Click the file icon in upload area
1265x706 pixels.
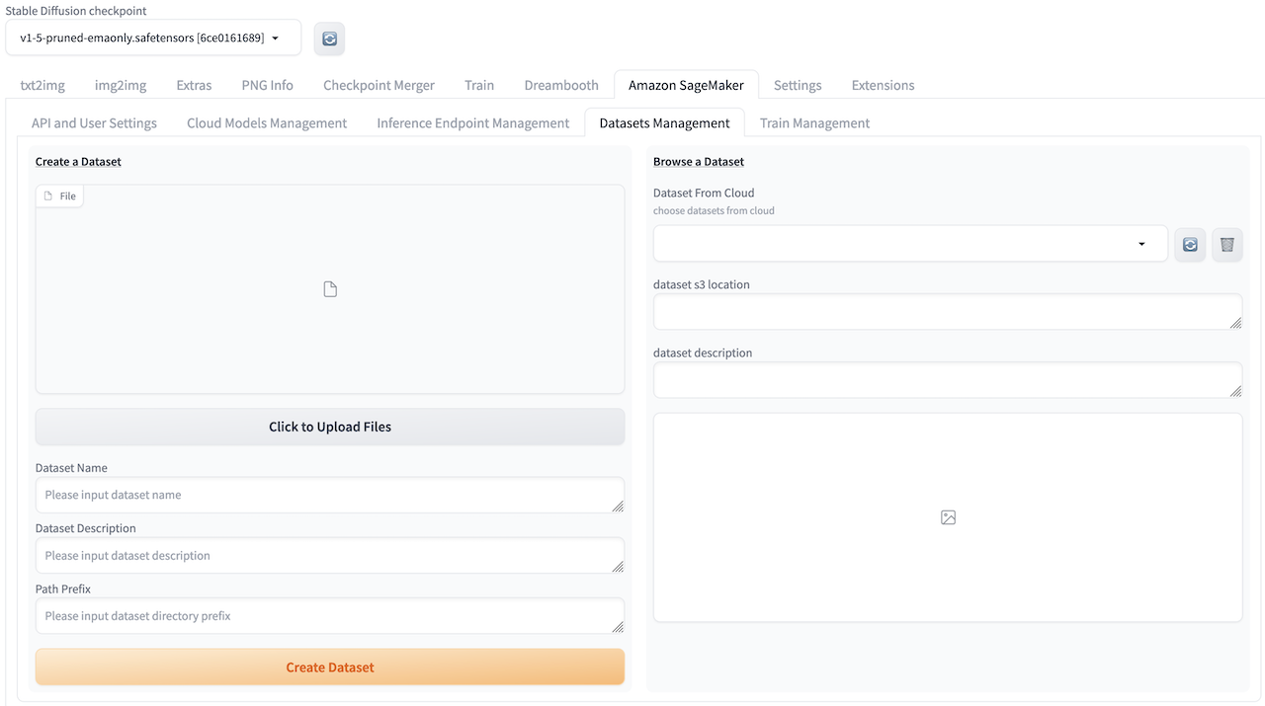point(330,289)
